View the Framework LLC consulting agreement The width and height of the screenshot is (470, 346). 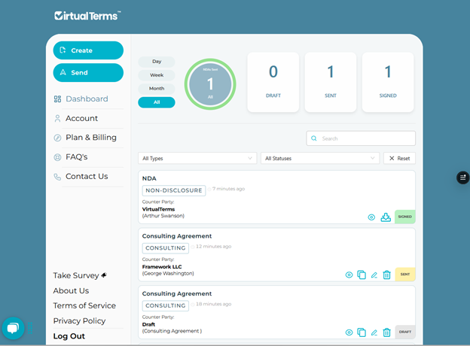[349, 275]
